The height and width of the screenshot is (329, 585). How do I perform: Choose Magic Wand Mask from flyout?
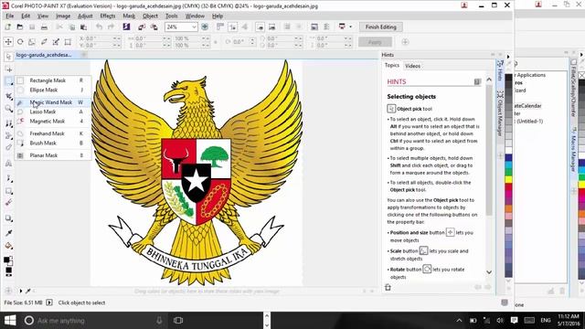[53, 102]
